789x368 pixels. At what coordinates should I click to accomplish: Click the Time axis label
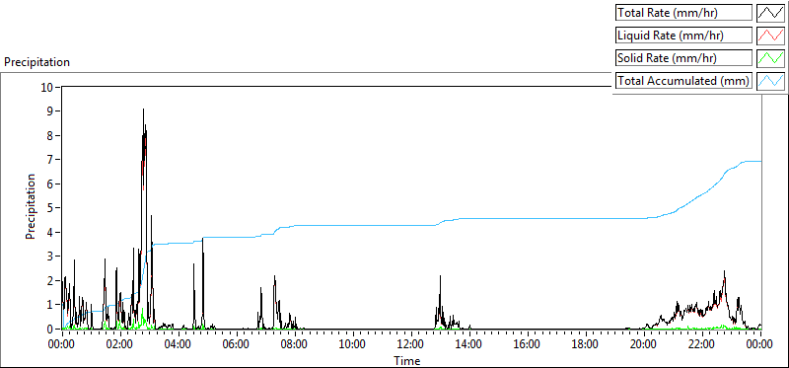tap(407, 360)
